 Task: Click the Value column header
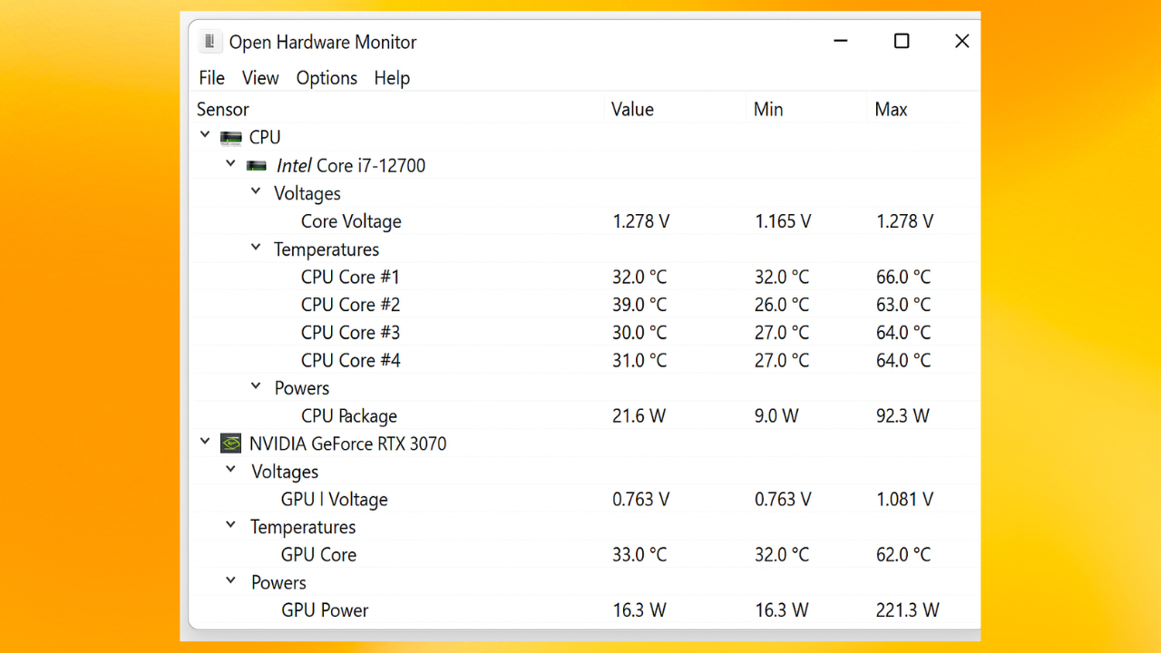coord(632,110)
